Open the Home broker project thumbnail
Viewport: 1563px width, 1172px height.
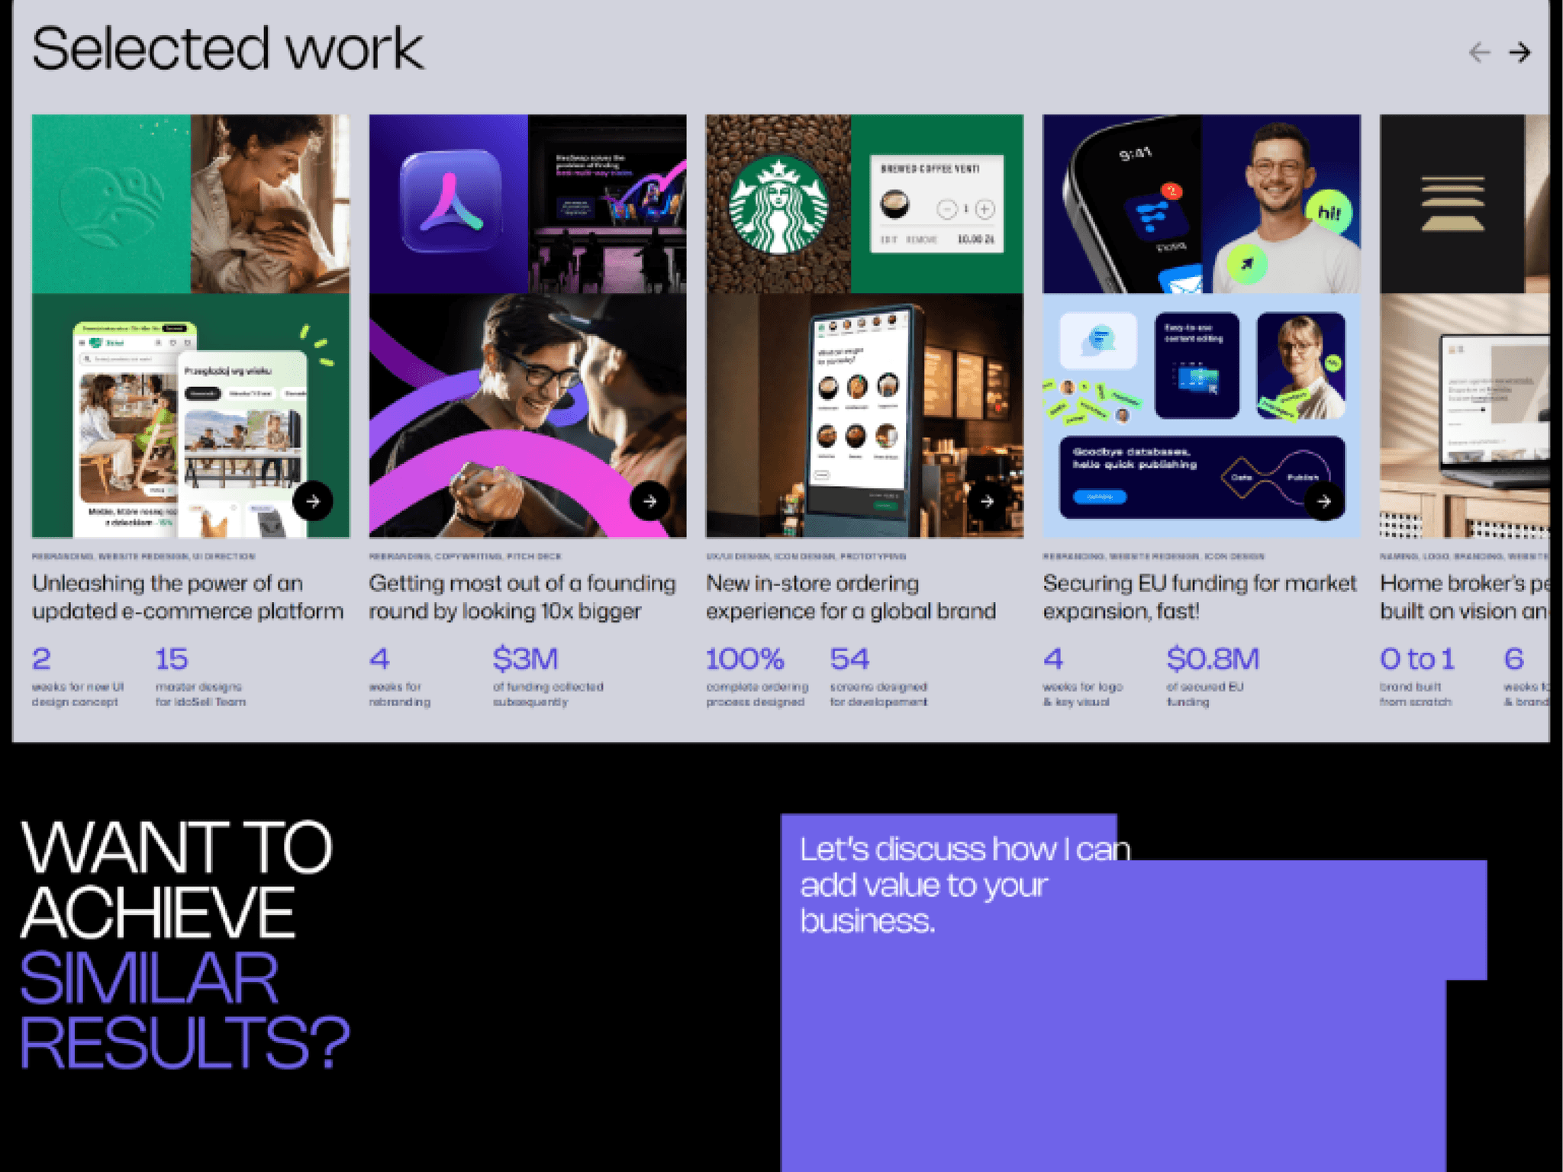(1465, 326)
